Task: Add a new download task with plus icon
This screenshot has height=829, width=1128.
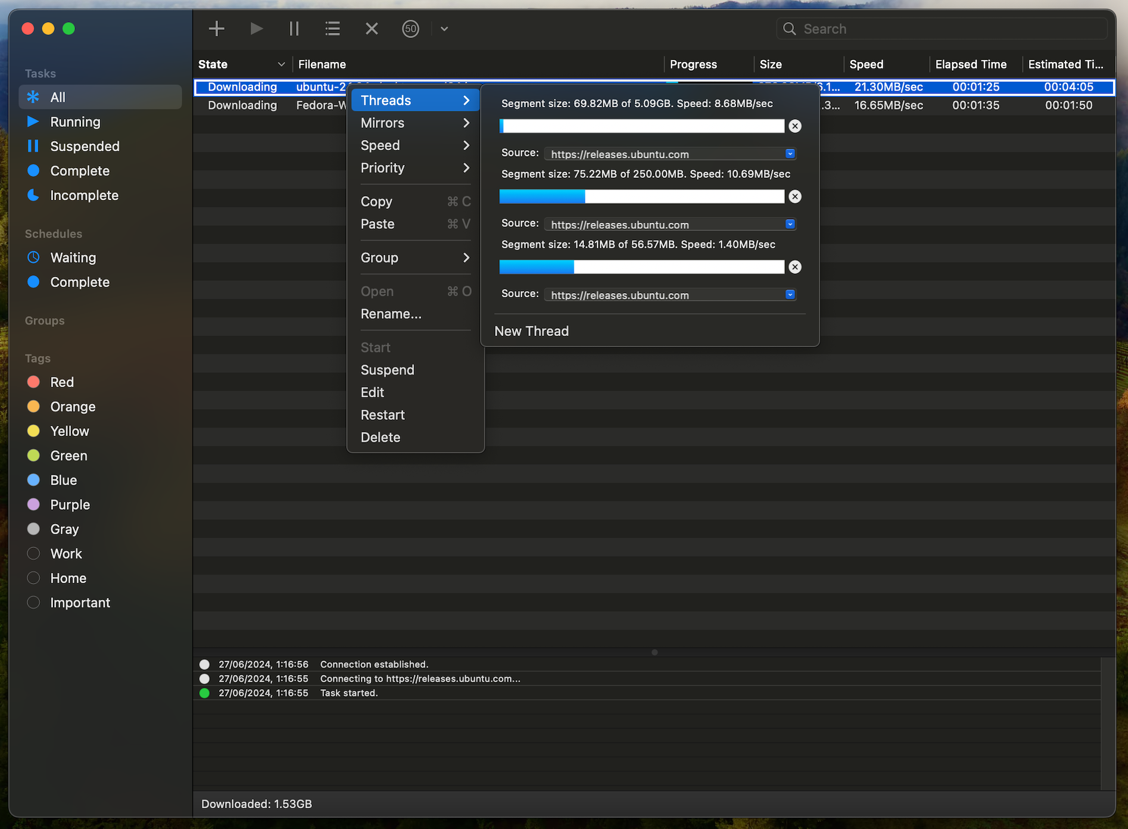Action: (x=217, y=29)
